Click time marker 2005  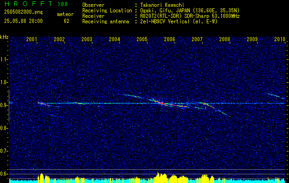tap(142, 39)
